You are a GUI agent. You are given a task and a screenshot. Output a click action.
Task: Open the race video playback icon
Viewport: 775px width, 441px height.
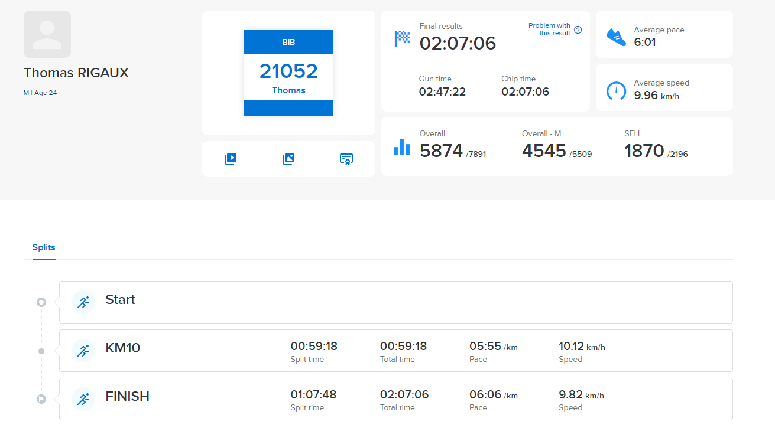point(231,158)
